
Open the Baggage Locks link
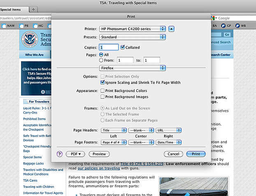click(33, 164)
